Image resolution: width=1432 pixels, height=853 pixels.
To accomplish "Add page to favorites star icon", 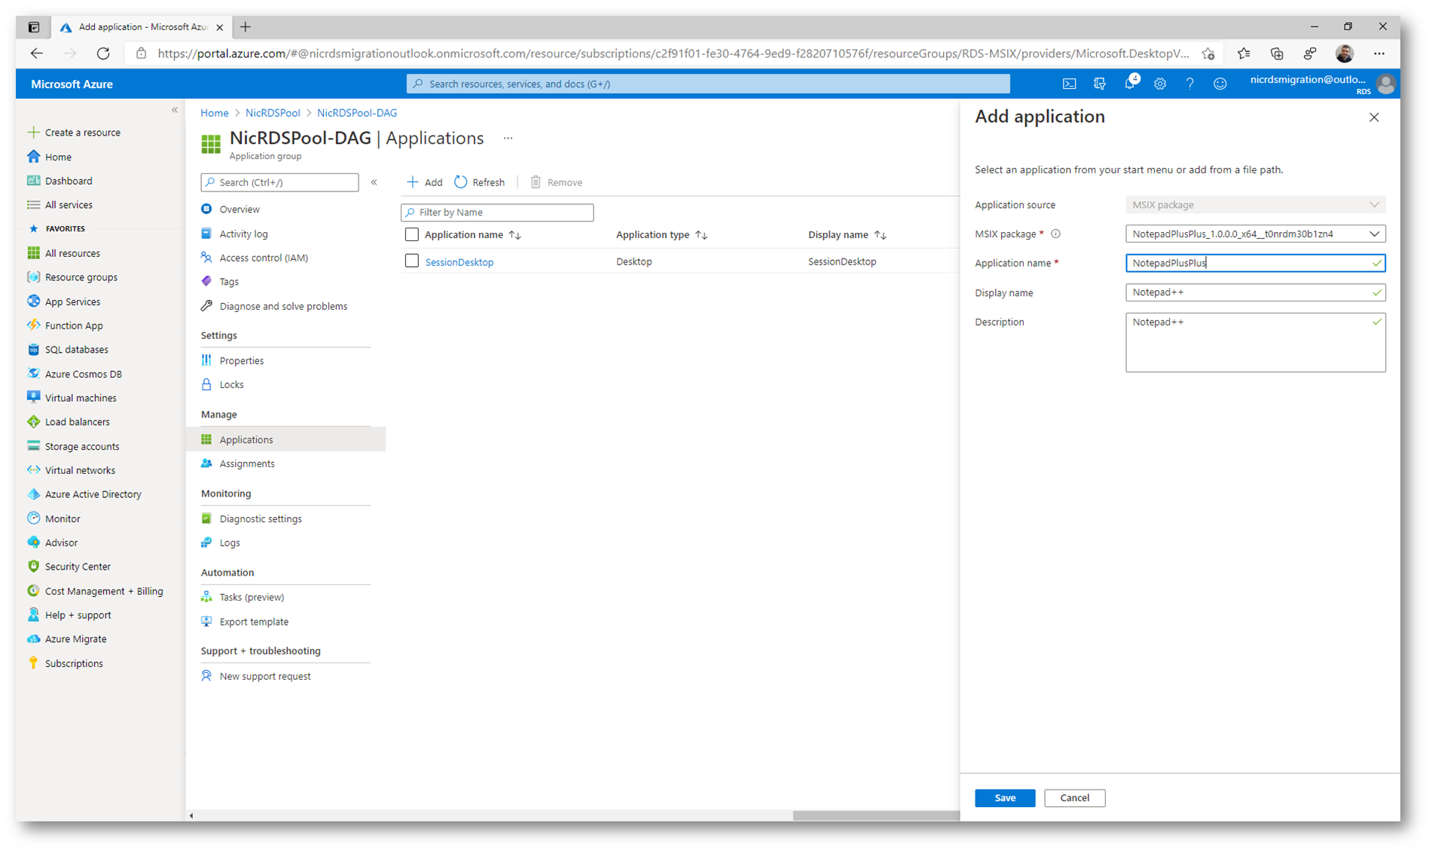I will coord(1209,54).
